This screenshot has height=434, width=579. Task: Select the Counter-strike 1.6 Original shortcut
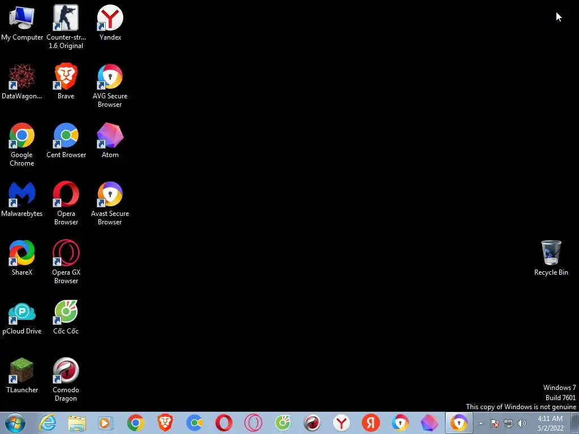pyautogui.click(x=66, y=27)
